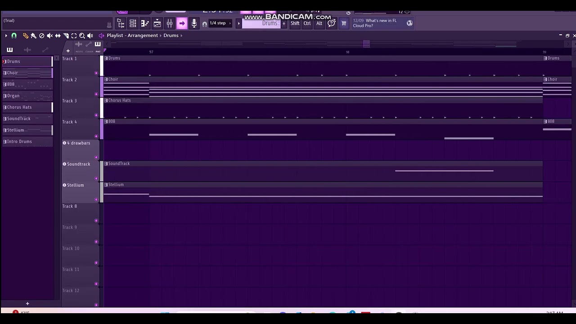Mute Track 4 using its dot
The width and height of the screenshot is (576, 324).
pyautogui.click(x=96, y=136)
